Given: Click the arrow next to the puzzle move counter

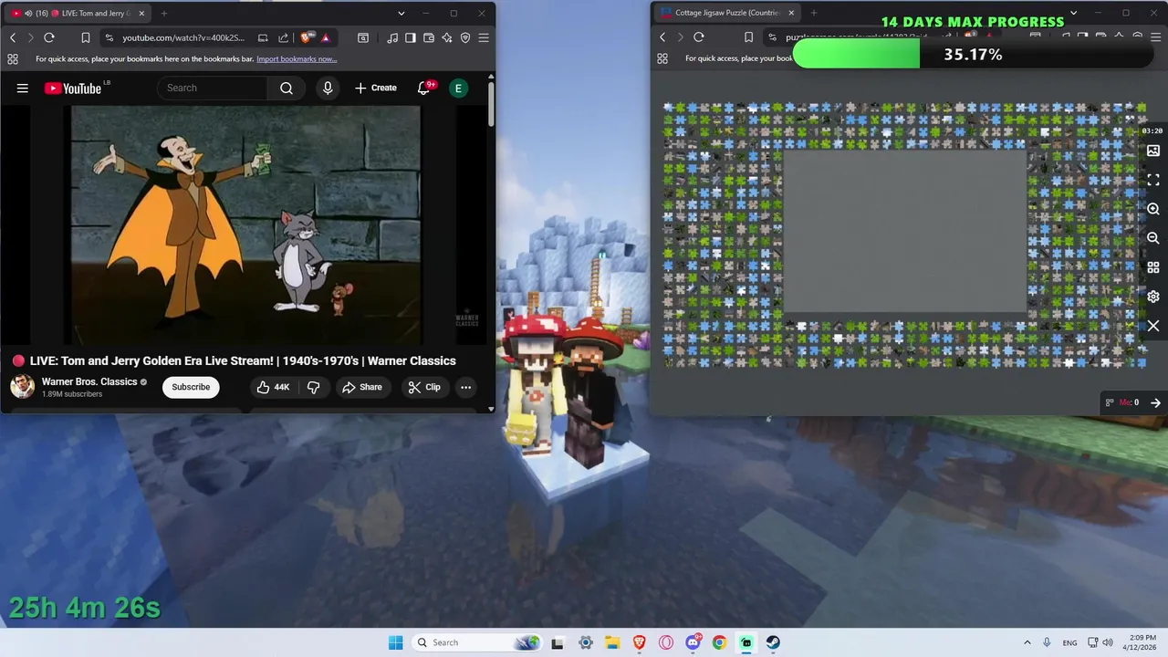Looking at the screenshot, I should pyautogui.click(x=1155, y=402).
